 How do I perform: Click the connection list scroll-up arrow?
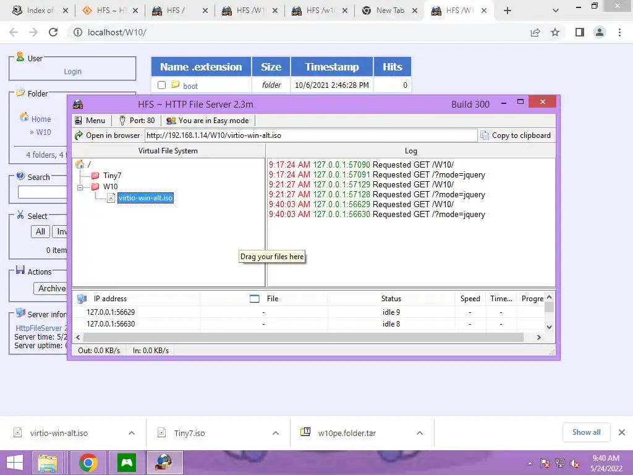(x=549, y=297)
